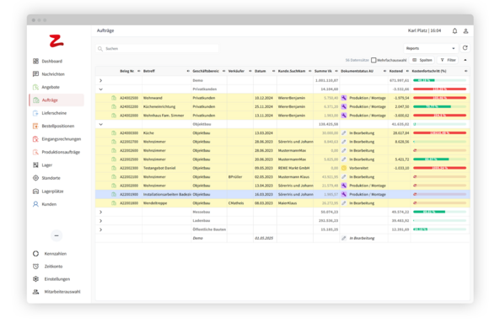500x329 pixels.
Task: Expand the Messebau group row
Action: 101,212
